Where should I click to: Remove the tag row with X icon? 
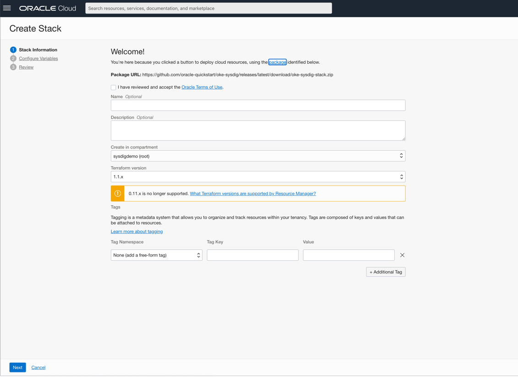click(x=402, y=255)
